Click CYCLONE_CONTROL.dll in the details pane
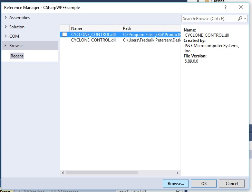 207,35
